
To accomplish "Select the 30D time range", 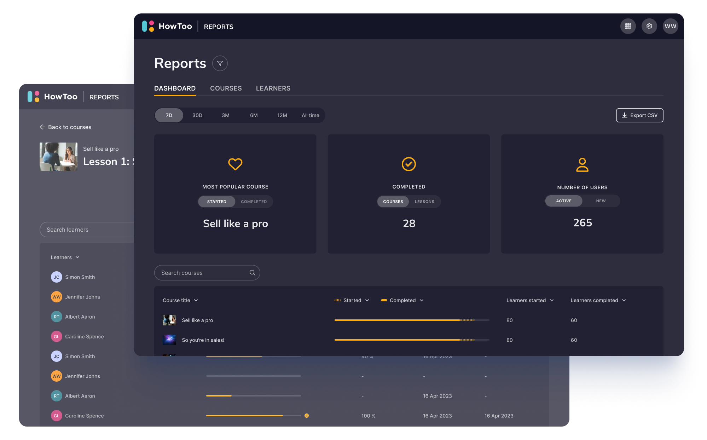I will pyautogui.click(x=197, y=115).
